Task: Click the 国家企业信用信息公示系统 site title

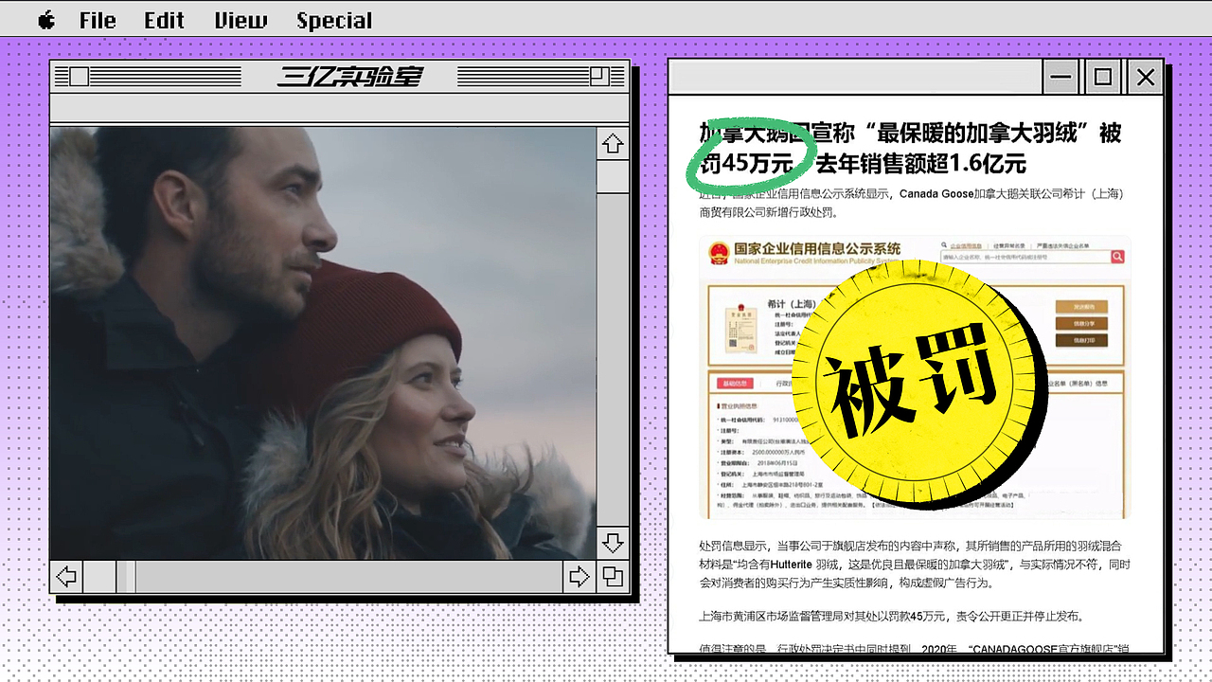Action: [x=817, y=249]
